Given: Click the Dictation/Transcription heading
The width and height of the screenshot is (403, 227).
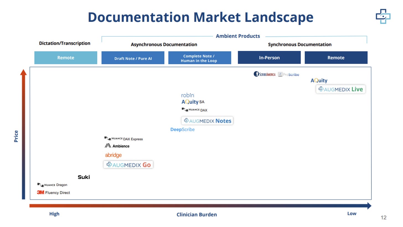Looking at the screenshot, I should click(x=65, y=43).
